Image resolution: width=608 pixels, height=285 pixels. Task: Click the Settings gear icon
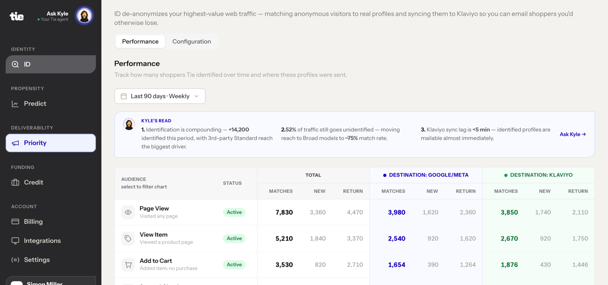pos(15,260)
